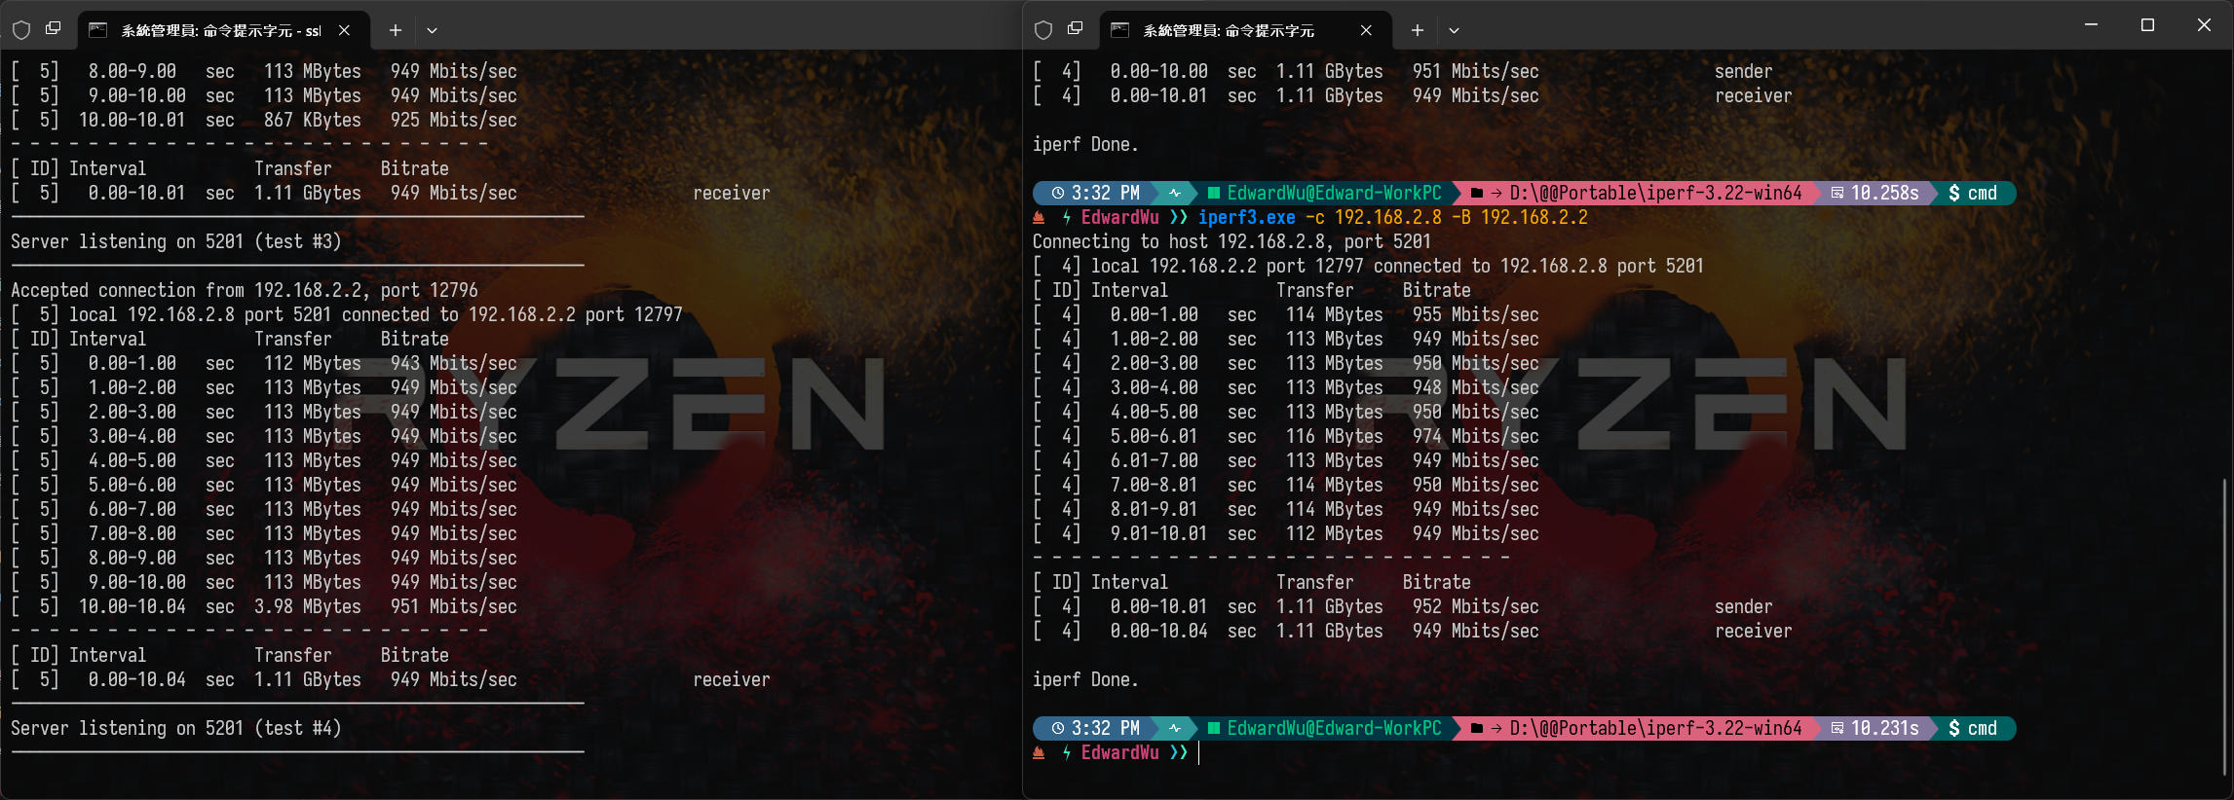Click the 'Accepted connection from 192.168.2.2, port 12796' line
The height and width of the screenshot is (800, 2234).
245,290
